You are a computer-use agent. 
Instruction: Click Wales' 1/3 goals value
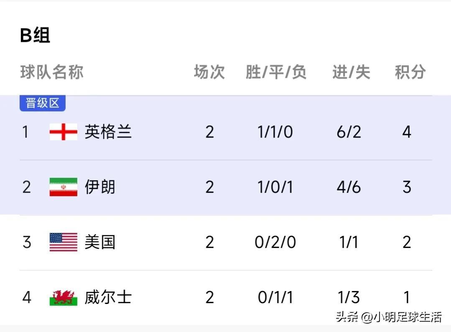(349, 297)
